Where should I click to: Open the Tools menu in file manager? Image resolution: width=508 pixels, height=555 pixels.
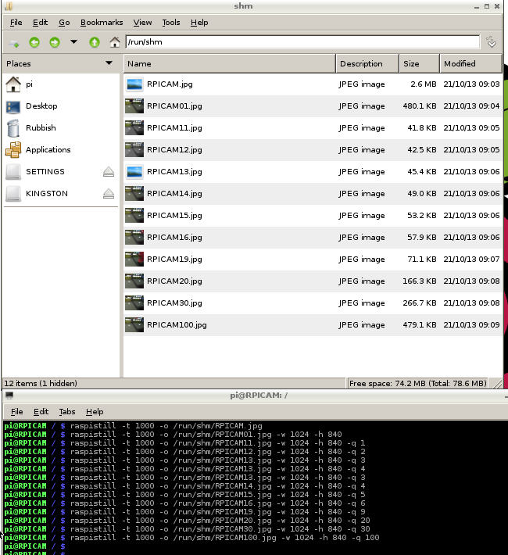(170, 23)
